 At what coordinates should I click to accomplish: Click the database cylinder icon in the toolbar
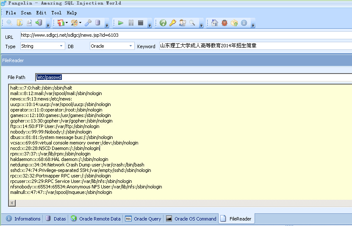point(98,23)
